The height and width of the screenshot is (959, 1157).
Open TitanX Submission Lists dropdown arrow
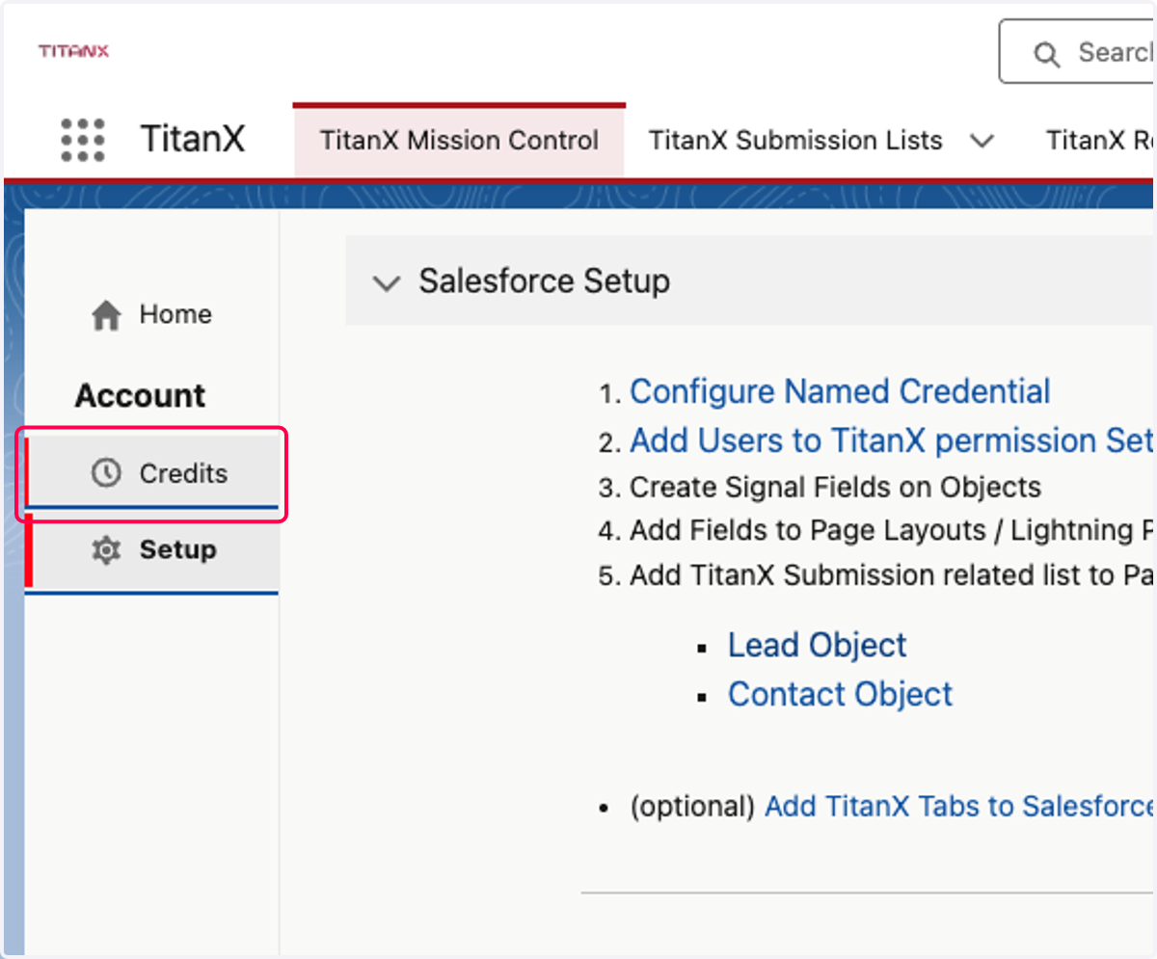[x=982, y=141]
